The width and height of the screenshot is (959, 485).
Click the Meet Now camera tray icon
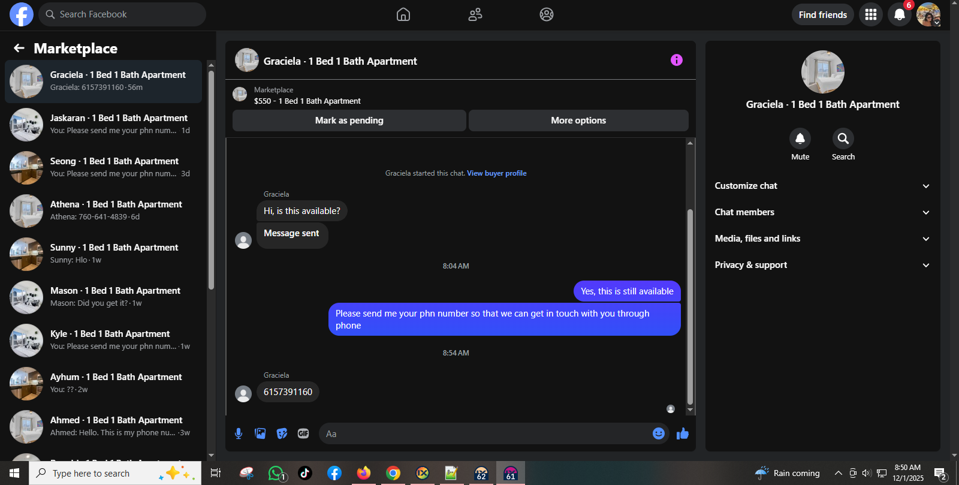pyautogui.click(x=853, y=473)
